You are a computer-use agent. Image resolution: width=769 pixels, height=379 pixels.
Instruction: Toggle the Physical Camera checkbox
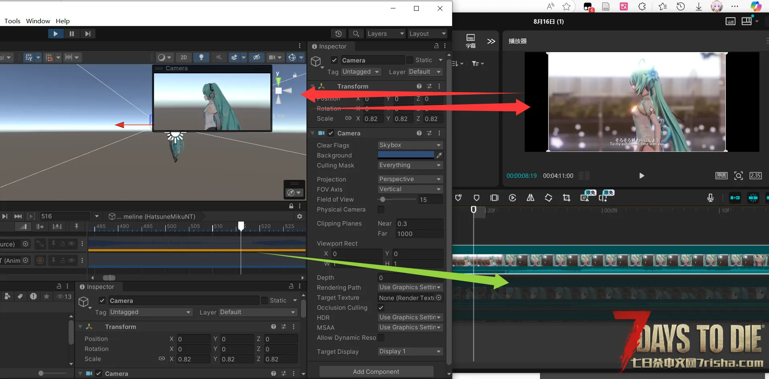381,210
